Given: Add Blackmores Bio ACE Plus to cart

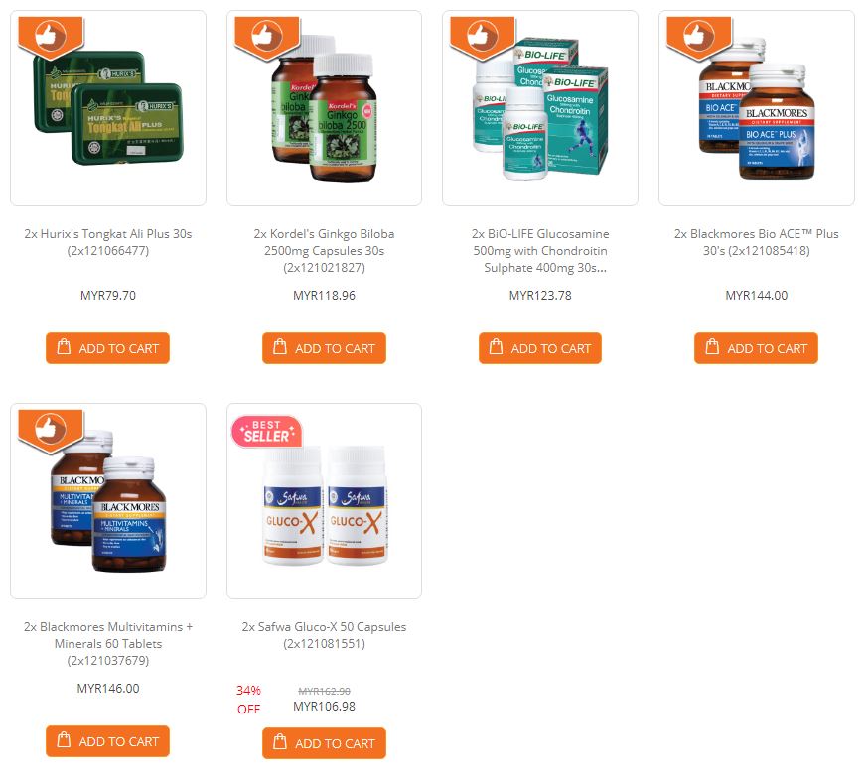Looking at the screenshot, I should [756, 348].
